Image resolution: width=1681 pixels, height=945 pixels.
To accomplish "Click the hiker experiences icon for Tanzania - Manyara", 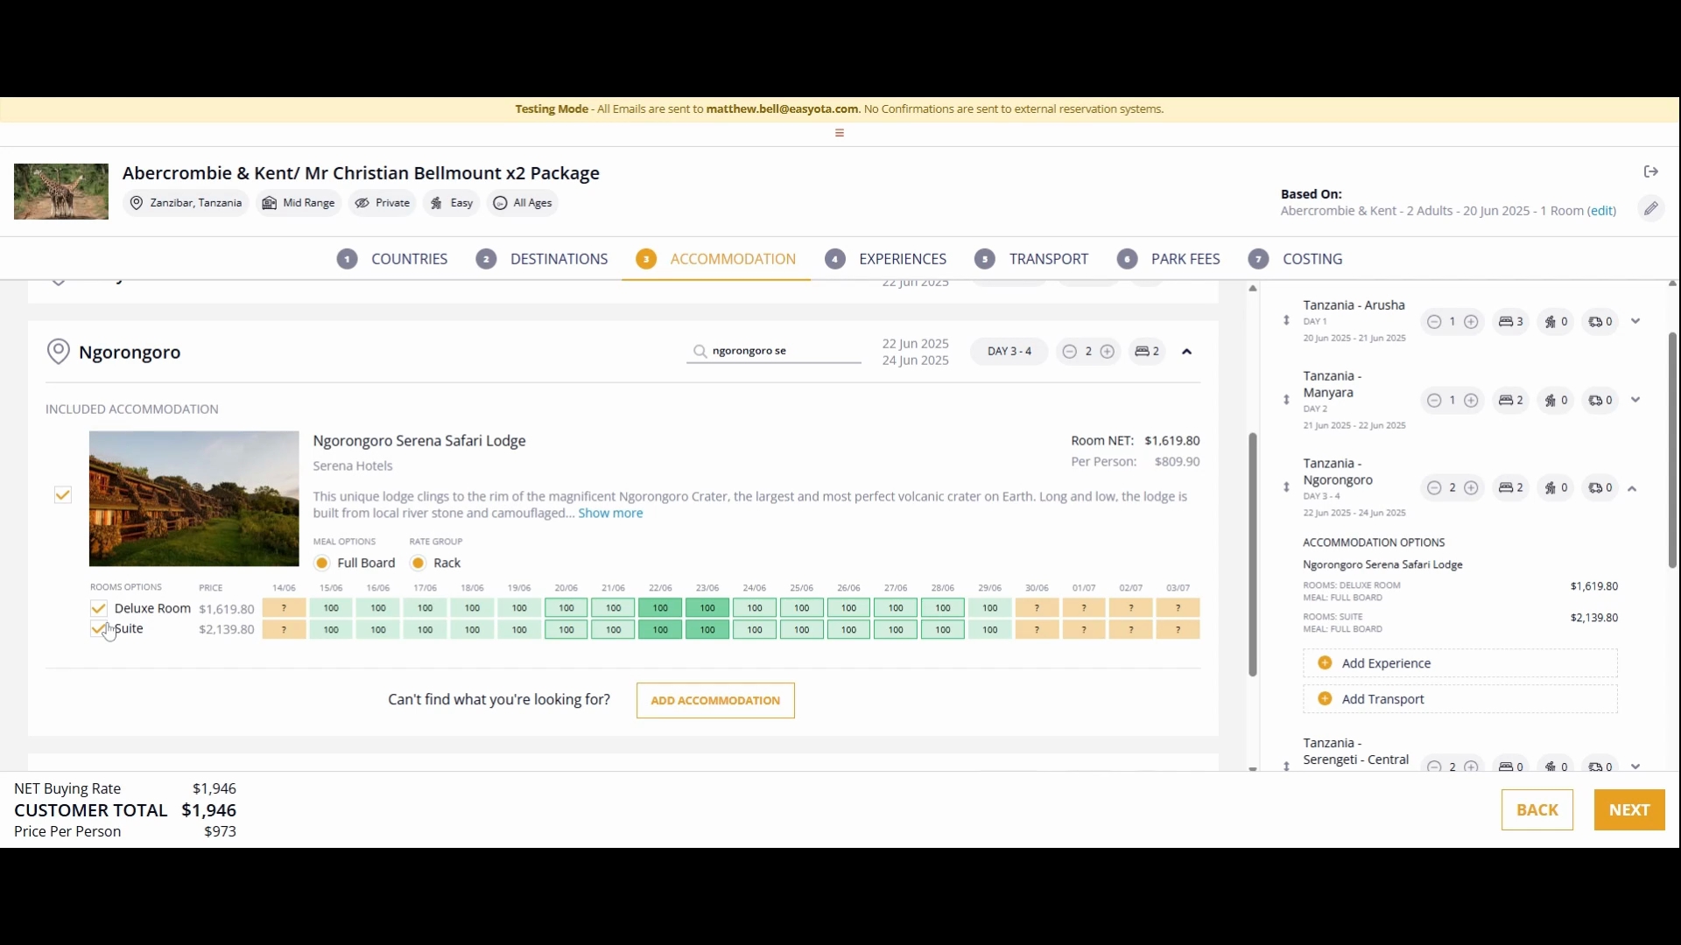I will point(1551,401).
